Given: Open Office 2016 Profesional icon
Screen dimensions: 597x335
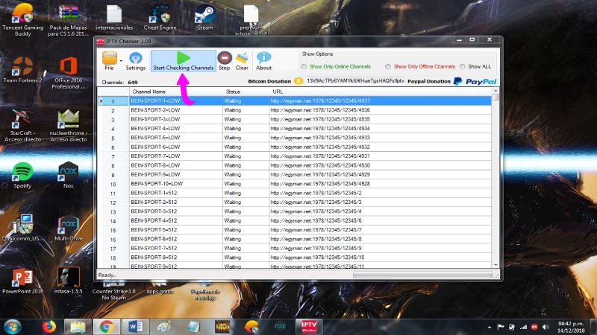Looking at the screenshot, I should point(69,72).
